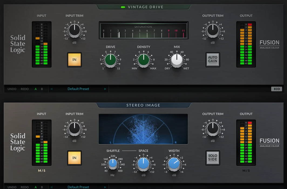287x189 pixels.
Task: Click the ECO button
Action: tap(276, 89)
